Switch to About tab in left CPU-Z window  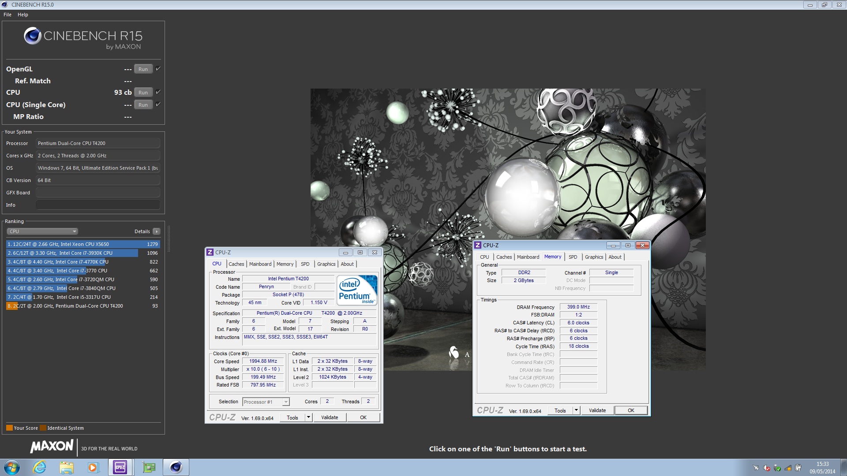[347, 264]
